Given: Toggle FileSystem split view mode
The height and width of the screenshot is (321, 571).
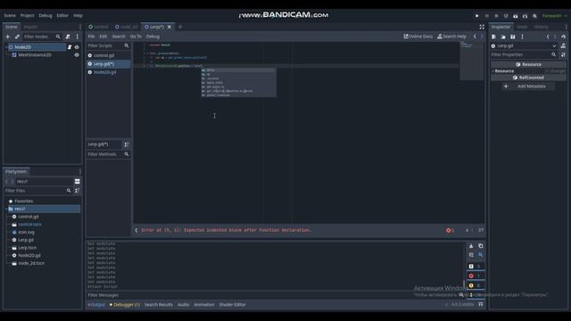Looking at the screenshot, I should [x=78, y=181].
